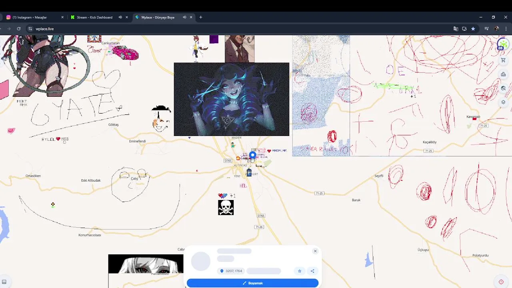Click the blue-haired girl pixel artwork

(x=232, y=99)
